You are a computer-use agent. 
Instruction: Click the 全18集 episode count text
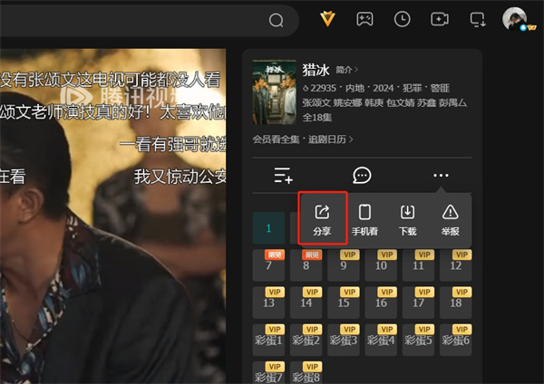[x=317, y=118]
